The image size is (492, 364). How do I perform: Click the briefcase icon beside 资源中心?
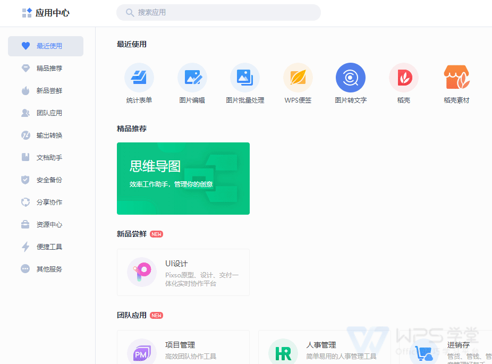26,224
